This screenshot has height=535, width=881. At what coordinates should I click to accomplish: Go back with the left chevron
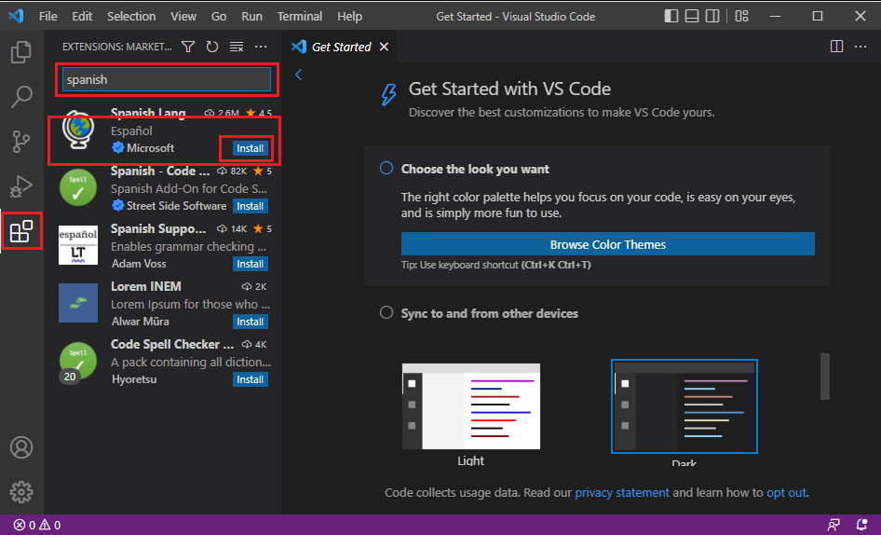pos(298,75)
